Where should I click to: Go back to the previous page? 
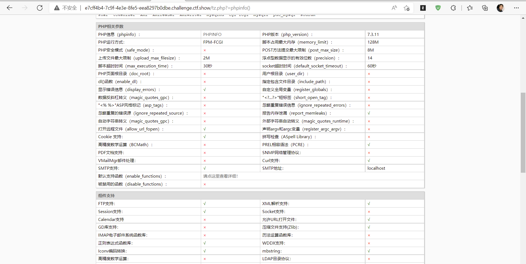coord(10,8)
